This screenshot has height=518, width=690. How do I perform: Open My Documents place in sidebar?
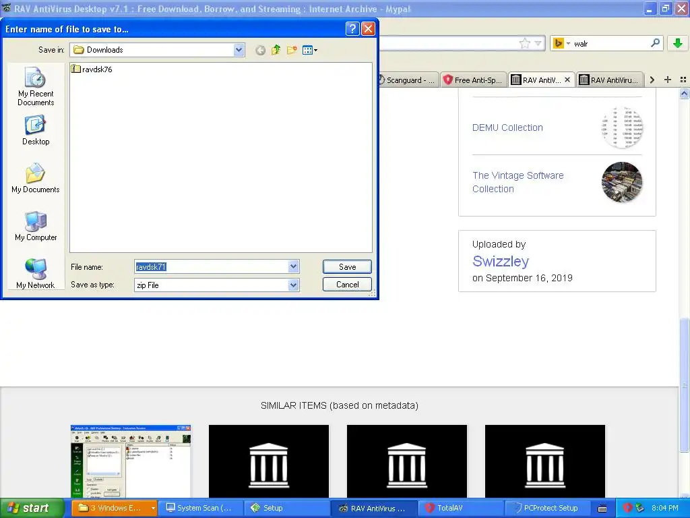(36, 178)
